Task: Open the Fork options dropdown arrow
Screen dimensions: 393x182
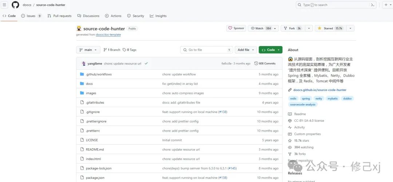Action: 309,29
